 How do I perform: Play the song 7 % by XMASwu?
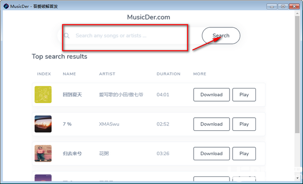point(244,124)
